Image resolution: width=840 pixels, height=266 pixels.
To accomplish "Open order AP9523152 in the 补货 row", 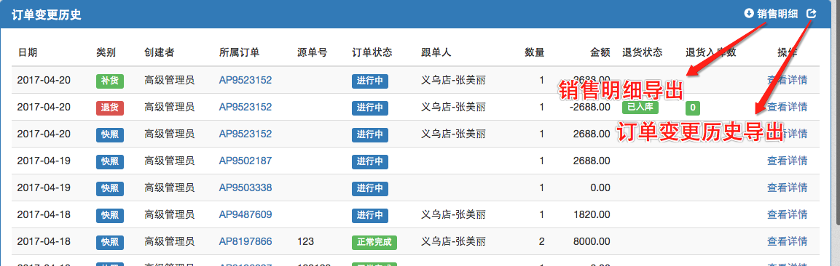I will pos(246,81).
